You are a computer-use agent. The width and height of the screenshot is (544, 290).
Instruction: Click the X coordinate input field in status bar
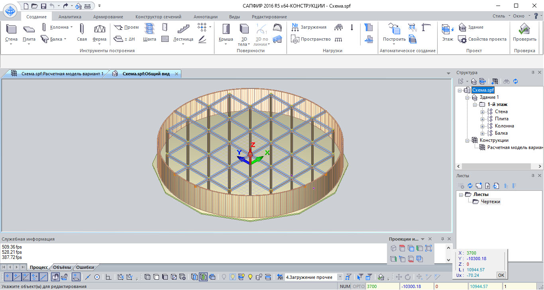point(382,286)
